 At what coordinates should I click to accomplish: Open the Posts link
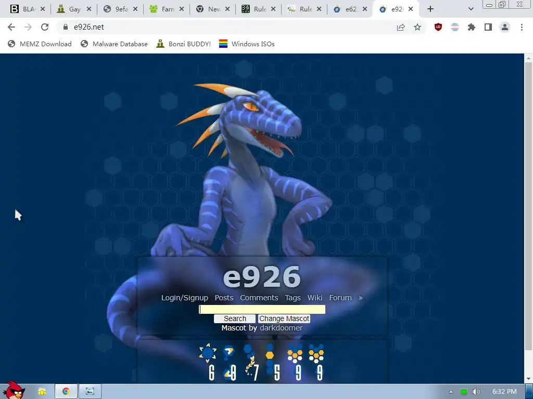coord(224,298)
